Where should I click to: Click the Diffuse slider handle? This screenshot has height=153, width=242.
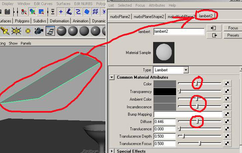click(197, 121)
